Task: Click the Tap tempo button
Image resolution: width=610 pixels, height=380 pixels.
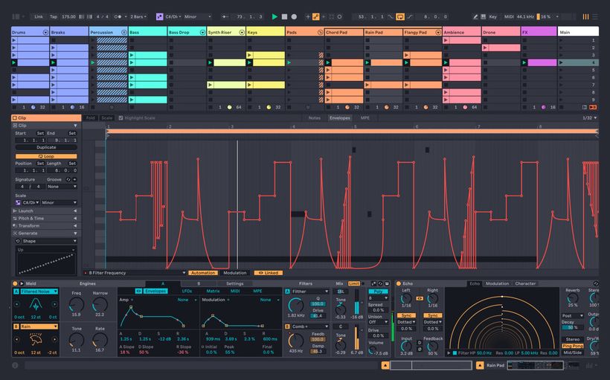Action: (x=54, y=16)
